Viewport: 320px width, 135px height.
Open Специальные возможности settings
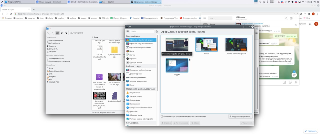[141, 107]
